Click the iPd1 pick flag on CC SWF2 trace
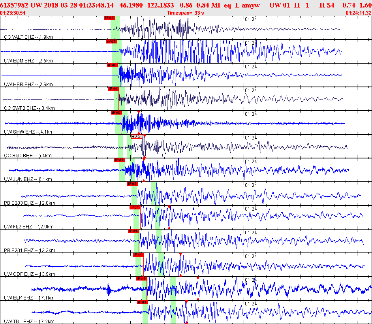 pyautogui.click(x=113, y=89)
